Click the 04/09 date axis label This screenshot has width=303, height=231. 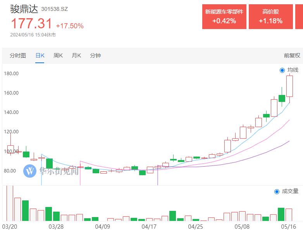click(103, 227)
